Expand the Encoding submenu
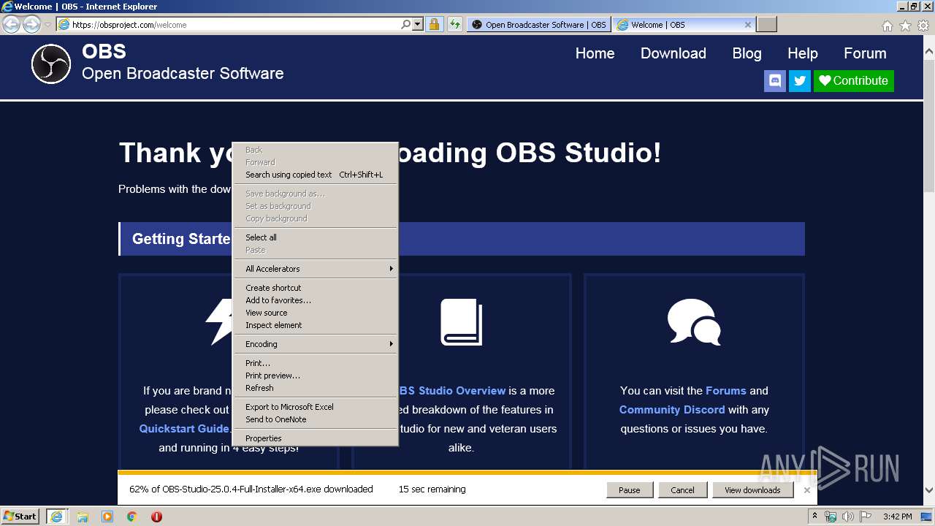935x526 pixels. pos(316,344)
